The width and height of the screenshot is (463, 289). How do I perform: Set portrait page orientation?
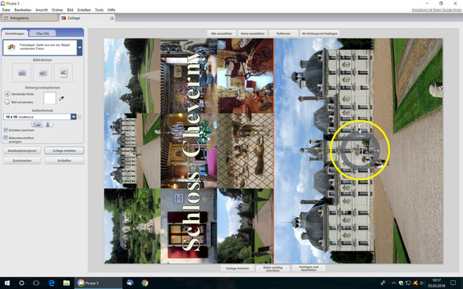click(x=48, y=125)
